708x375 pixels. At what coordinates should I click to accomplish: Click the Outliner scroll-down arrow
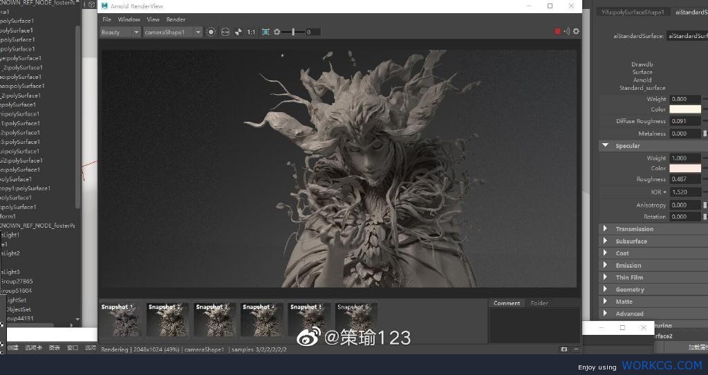tap(77, 320)
